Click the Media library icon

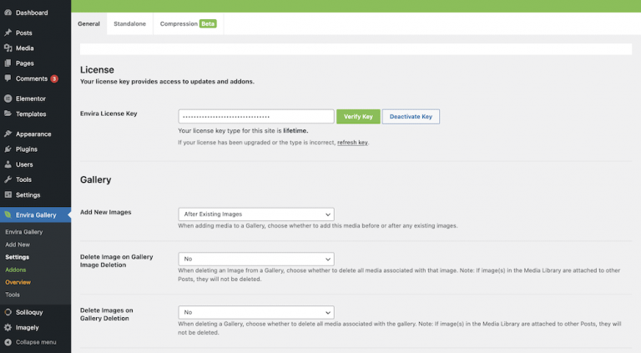(x=8, y=48)
